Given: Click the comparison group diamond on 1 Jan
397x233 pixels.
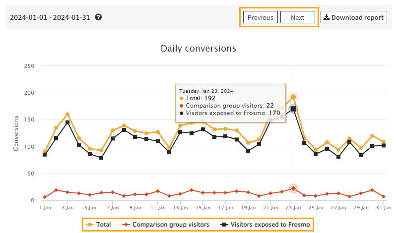Looking at the screenshot, I should click(x=45, y=197).
